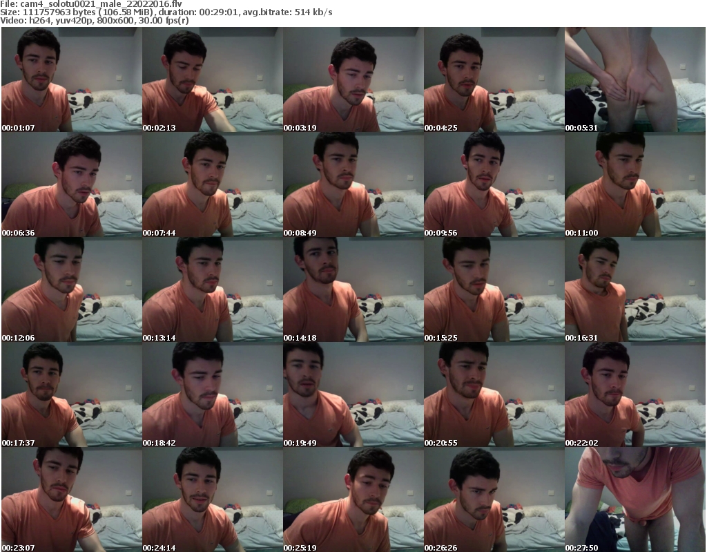Select the thumbnail stamped 00:01:07
The width and height of the screenshot is (707, 552).
(72, 79)
